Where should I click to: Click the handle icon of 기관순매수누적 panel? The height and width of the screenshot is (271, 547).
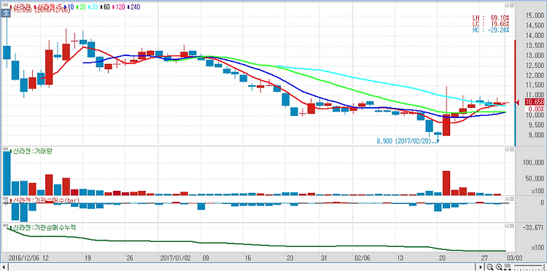5,225
